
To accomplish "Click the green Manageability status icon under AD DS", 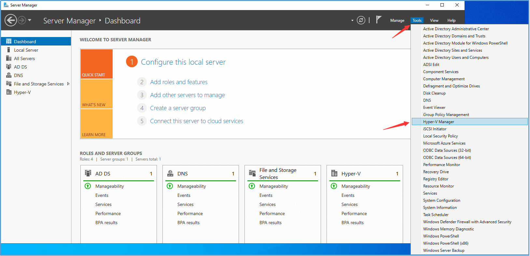I will click(x=88, y=186).
